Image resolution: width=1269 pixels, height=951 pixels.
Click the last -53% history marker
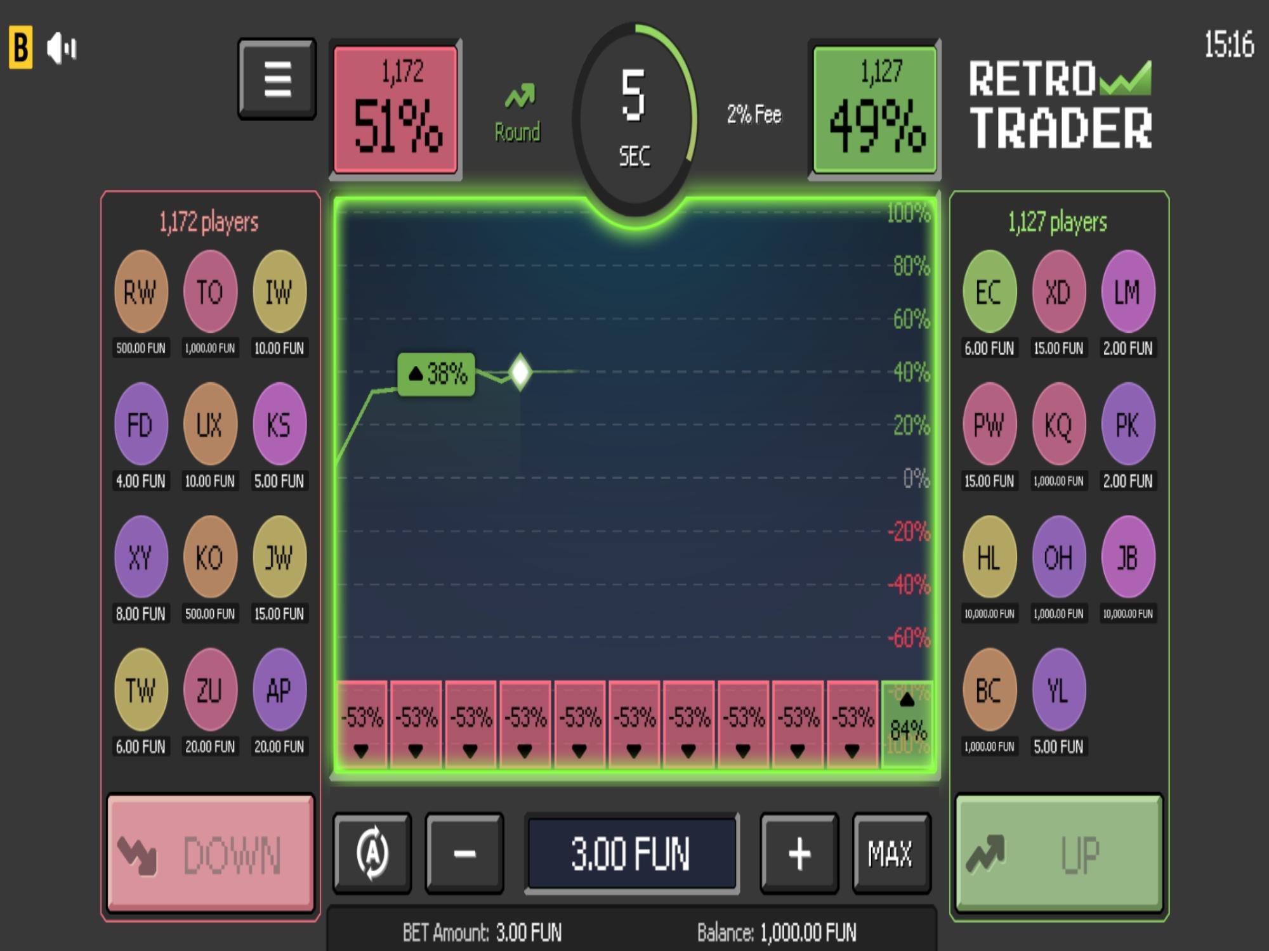pos(851,721)
